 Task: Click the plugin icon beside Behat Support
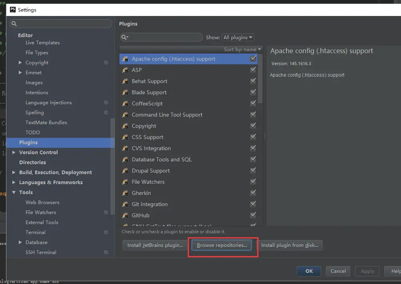click(x=125, y=81)
